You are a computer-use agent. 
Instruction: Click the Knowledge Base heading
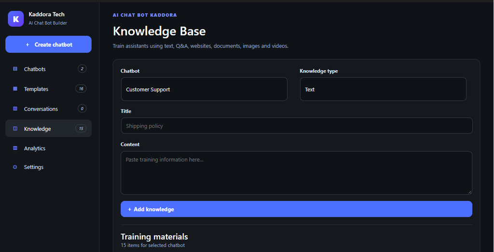(159, 31)
